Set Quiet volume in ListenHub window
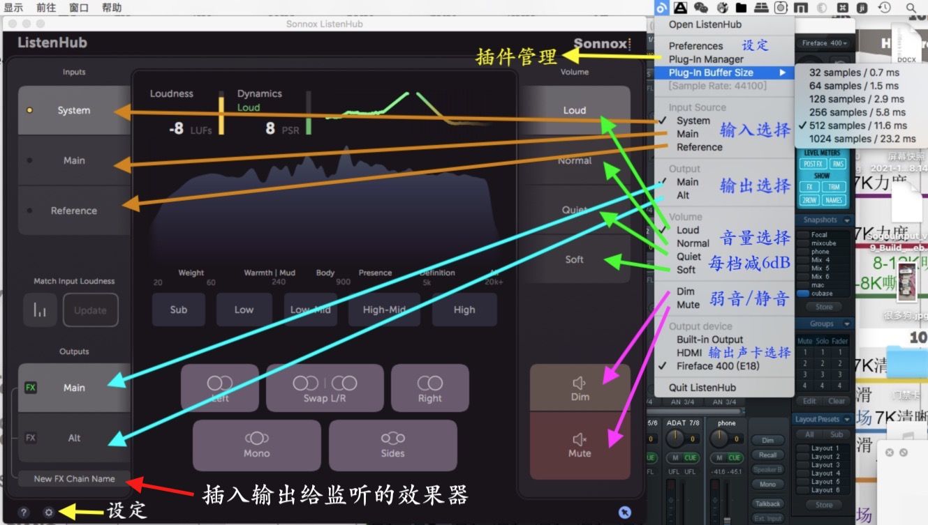 (x=575, y=210)
